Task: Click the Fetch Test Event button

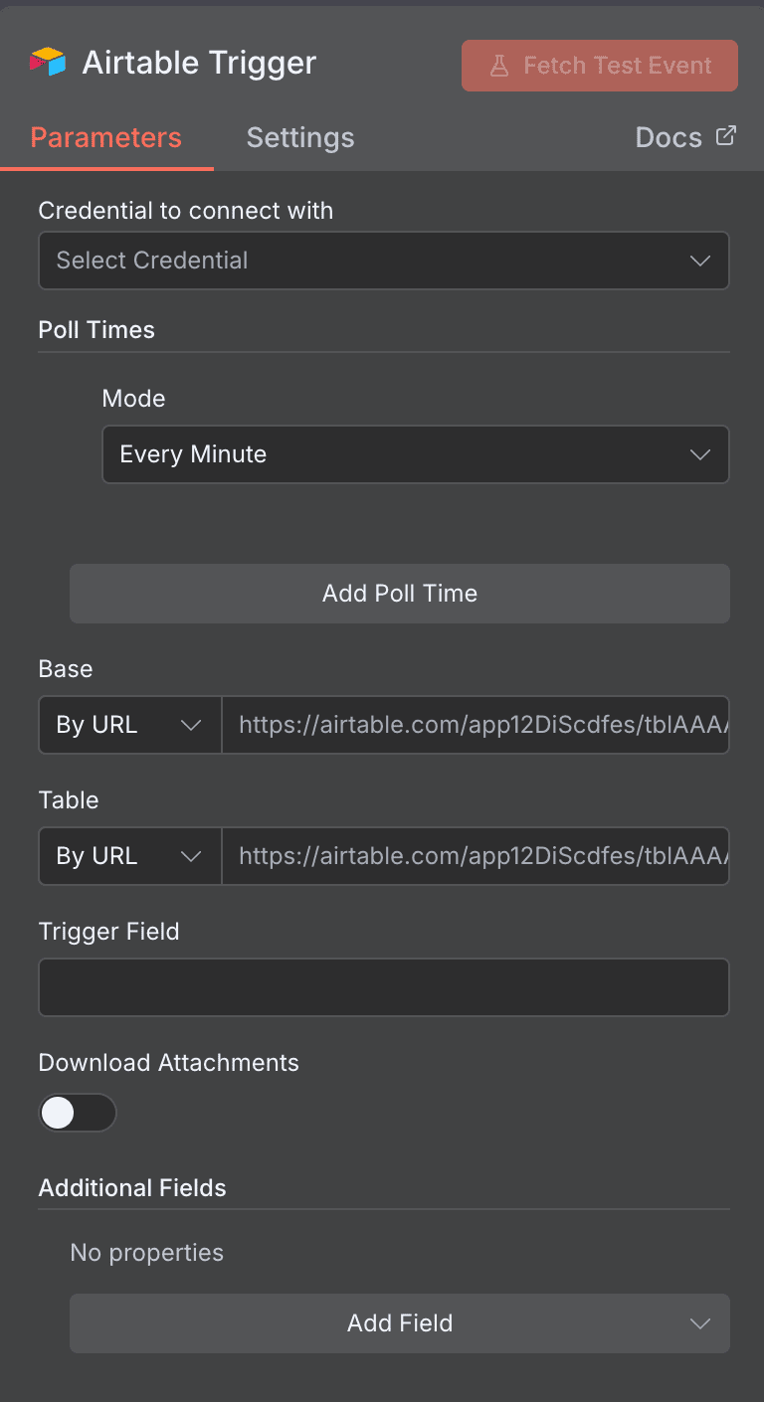Action: pyautogui.click(x=599, y=65)
